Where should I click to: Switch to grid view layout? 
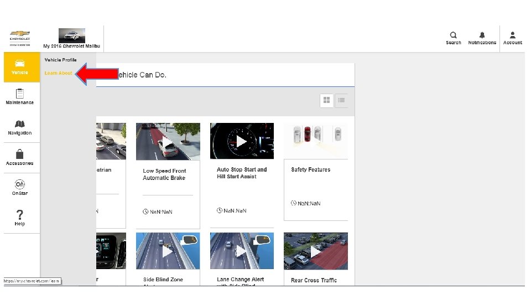326,100
